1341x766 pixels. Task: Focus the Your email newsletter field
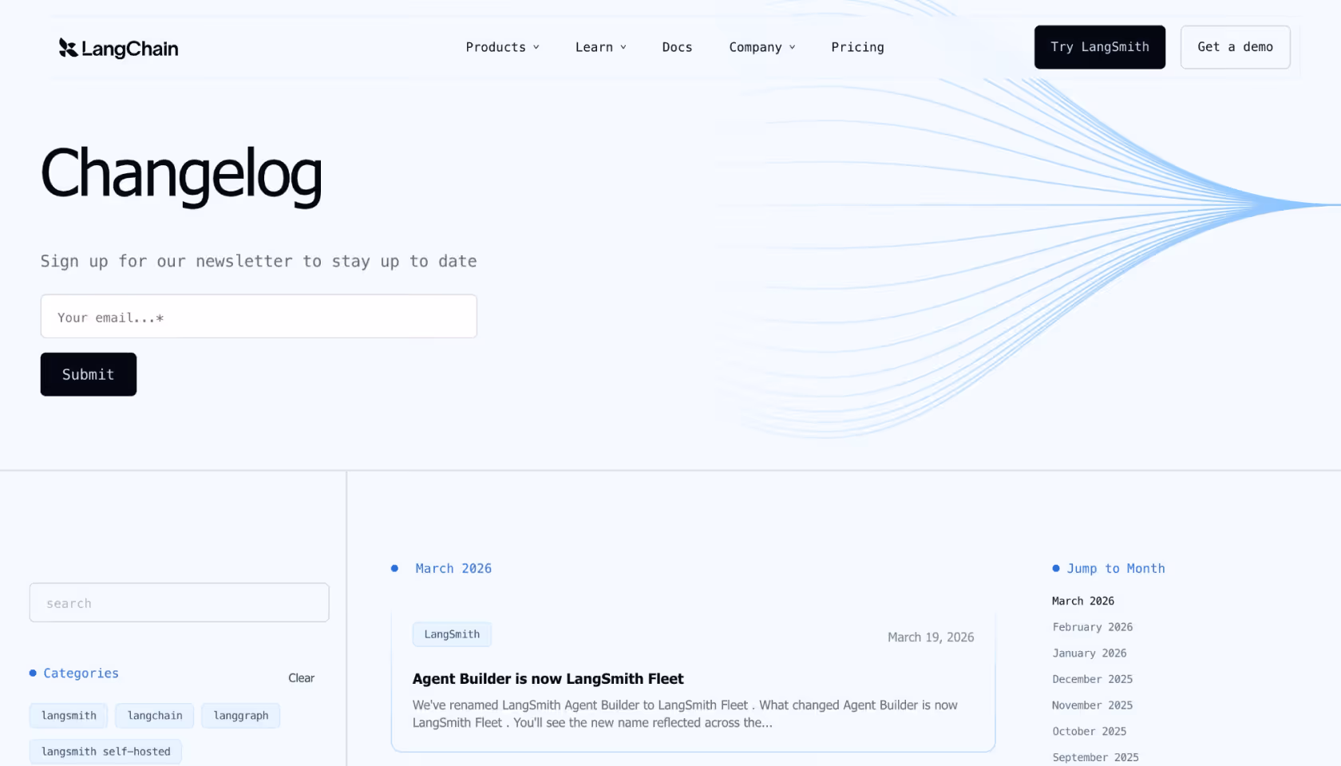point(259,316)
